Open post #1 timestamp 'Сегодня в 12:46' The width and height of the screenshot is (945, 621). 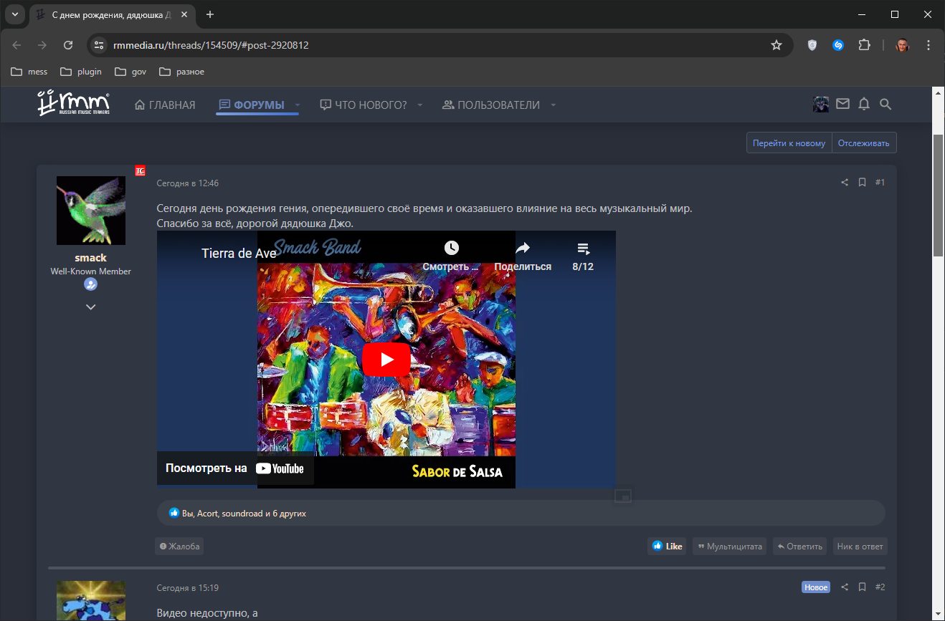pos(188,183)
